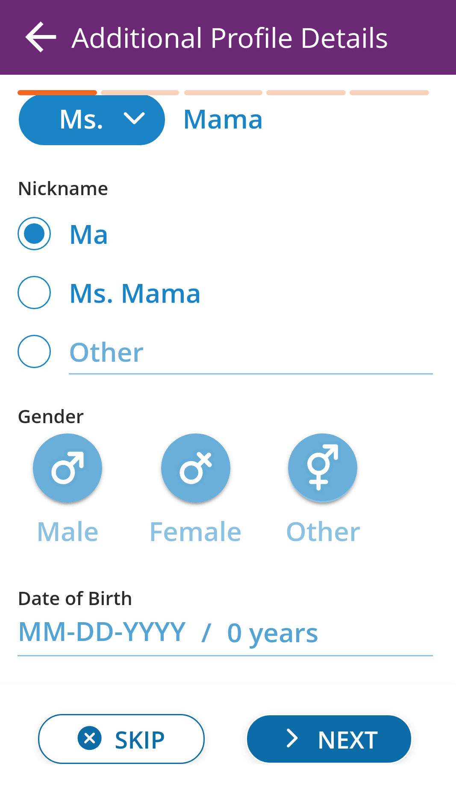
Task: Go back using the arrow icon
Action: 41,38
